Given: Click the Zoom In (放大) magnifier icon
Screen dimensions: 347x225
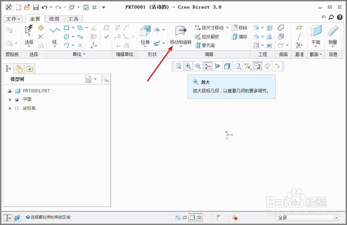Looking at the screenshot, I should 188,66.
